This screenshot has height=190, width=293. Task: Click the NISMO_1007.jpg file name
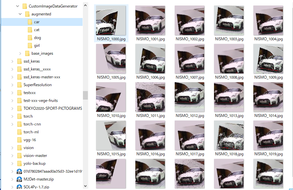(190, 77)
